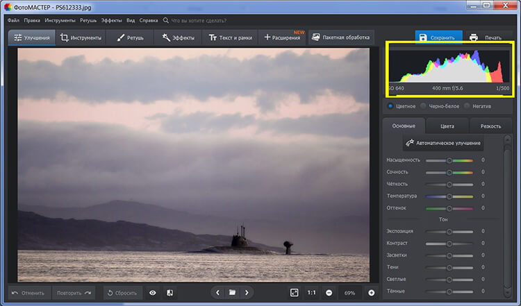Select the Черно-белое radio option
521x306 pixels.
[423, 106]
